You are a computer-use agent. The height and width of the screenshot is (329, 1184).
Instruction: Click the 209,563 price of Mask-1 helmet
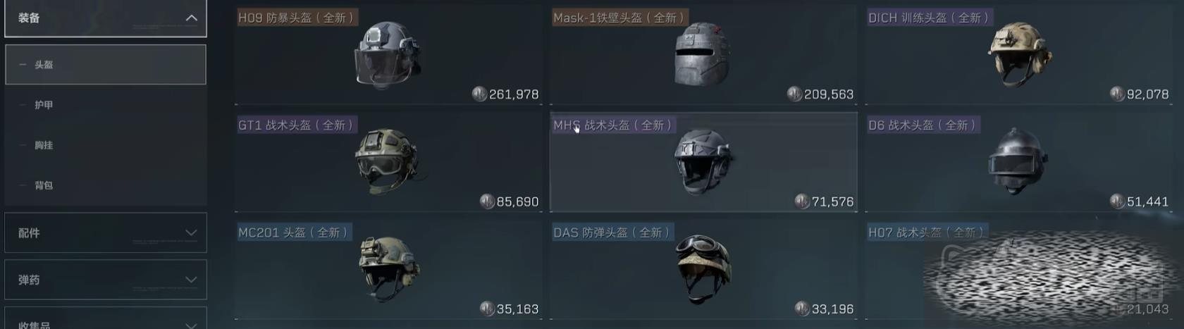[829, 94]
